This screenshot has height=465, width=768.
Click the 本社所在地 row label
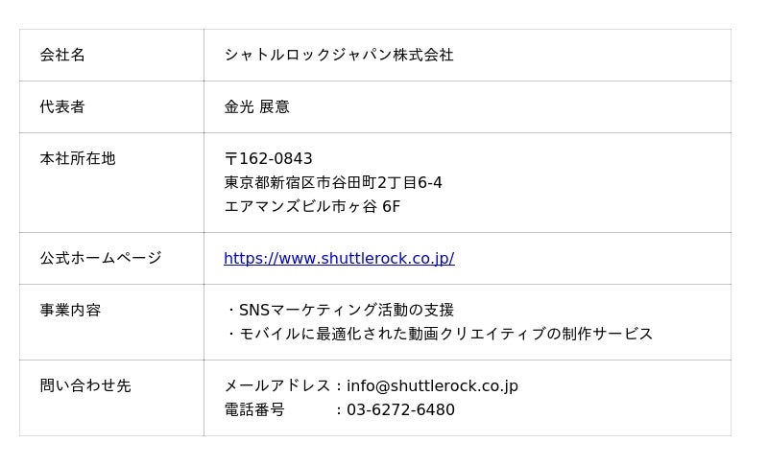(78, 158)
